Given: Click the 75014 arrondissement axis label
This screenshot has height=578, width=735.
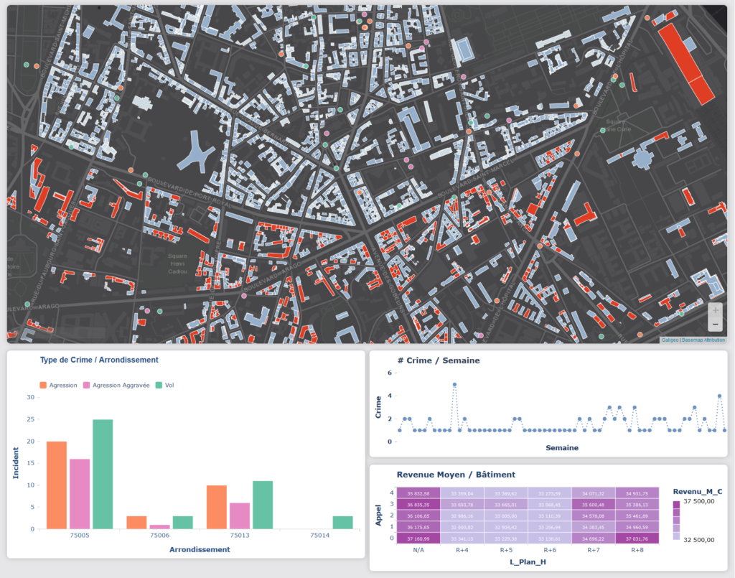Looking at the screenshot, I should pos(319,536).
